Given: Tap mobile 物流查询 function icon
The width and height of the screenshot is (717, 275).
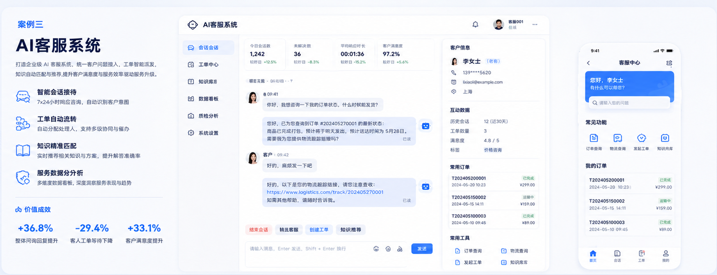Looking at the screenshot, I should tap(618, 138).
